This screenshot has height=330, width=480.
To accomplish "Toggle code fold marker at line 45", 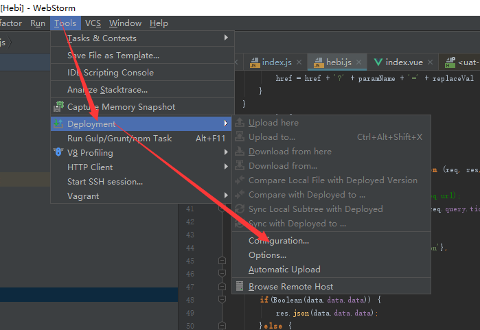I will point(222,261).
